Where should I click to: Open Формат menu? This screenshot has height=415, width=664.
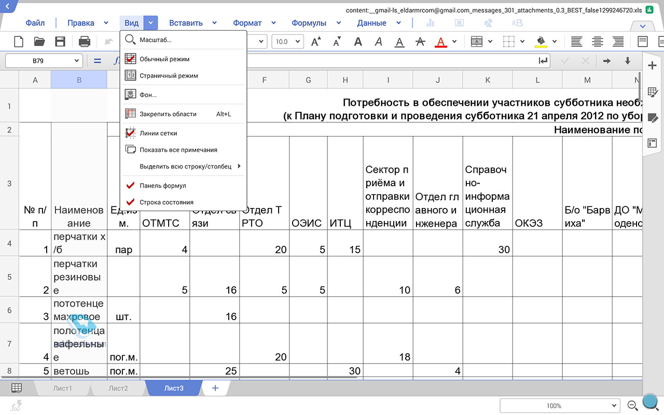pos(247,23)
